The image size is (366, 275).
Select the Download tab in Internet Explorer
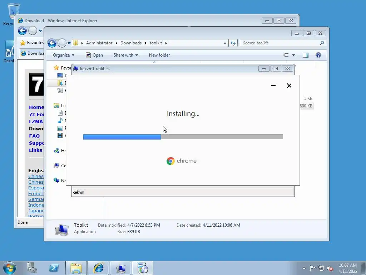pyautogui.click(x=32, y=53)
